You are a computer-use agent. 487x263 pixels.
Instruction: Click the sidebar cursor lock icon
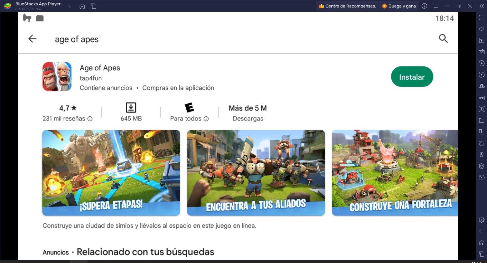coord(482,40)
